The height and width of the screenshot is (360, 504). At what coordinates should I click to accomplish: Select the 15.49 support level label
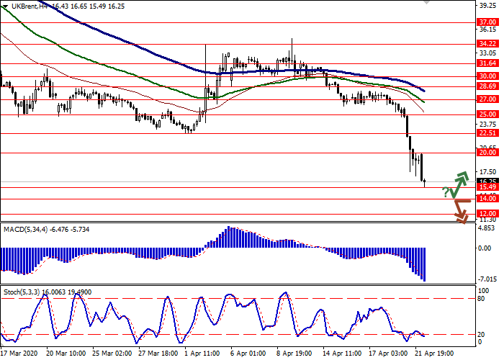[x=487, y=187]
